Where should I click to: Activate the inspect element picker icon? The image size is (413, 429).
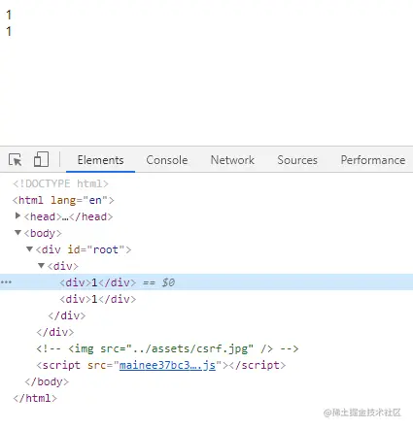click(x=15, y=159)
